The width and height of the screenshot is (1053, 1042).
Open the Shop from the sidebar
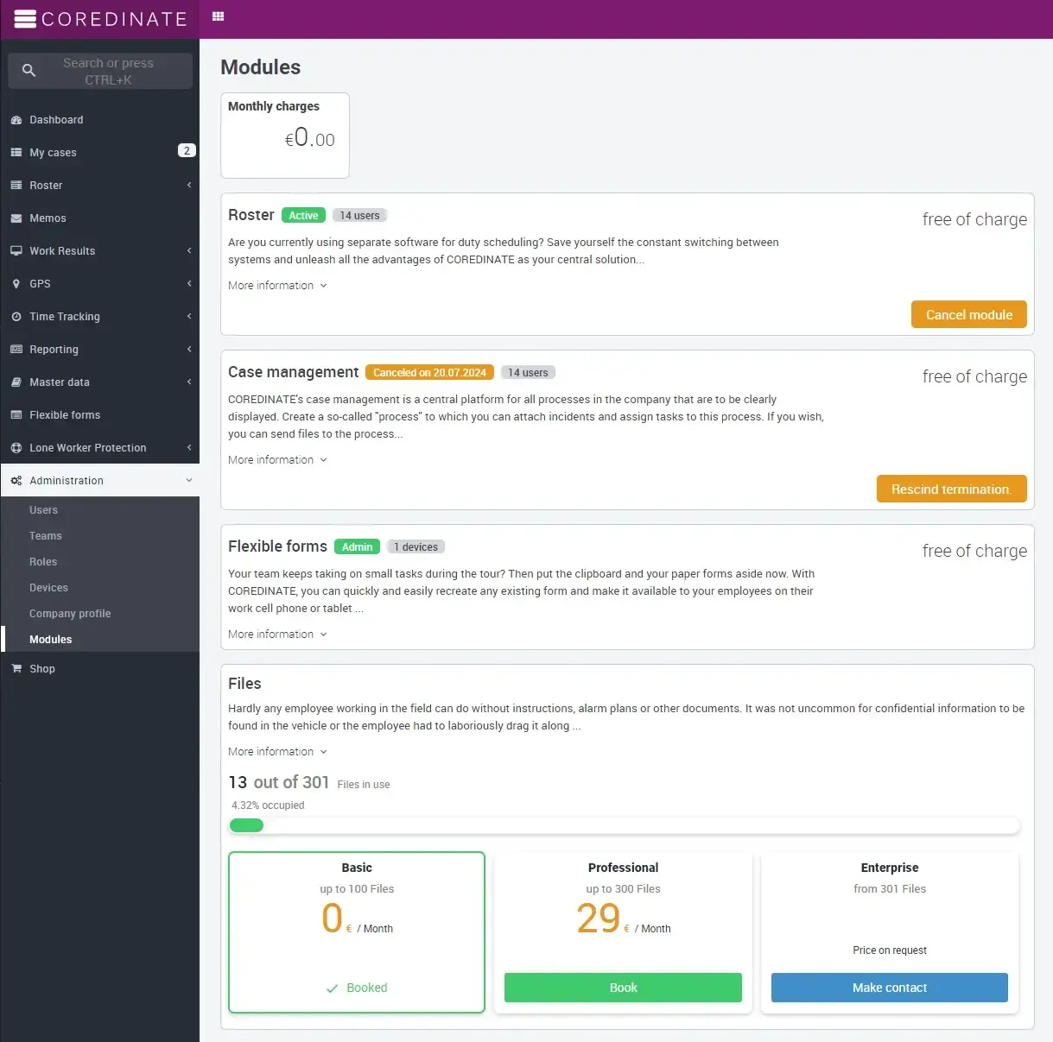[x=41, y=668]
